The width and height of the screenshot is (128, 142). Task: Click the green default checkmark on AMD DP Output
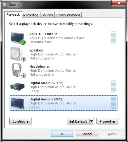(x=23, y=42)
